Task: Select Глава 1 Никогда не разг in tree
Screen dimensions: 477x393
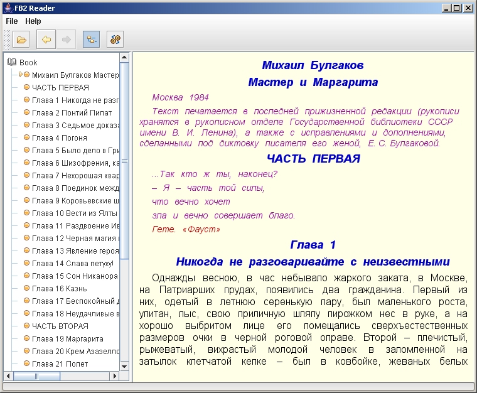Action: (75, 100)
